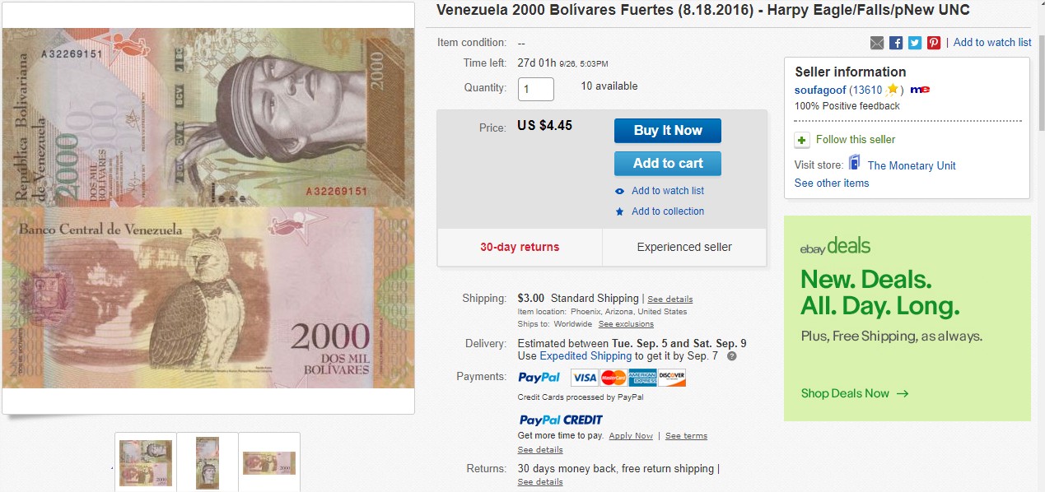Share listing via email envelope icon
The height and width of the screenshot is (492, 1045).
coord(877,43)
